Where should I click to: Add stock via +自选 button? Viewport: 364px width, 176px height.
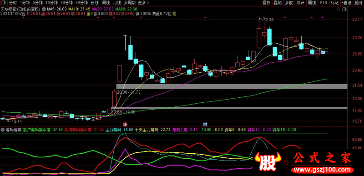[x=347, y=3]
